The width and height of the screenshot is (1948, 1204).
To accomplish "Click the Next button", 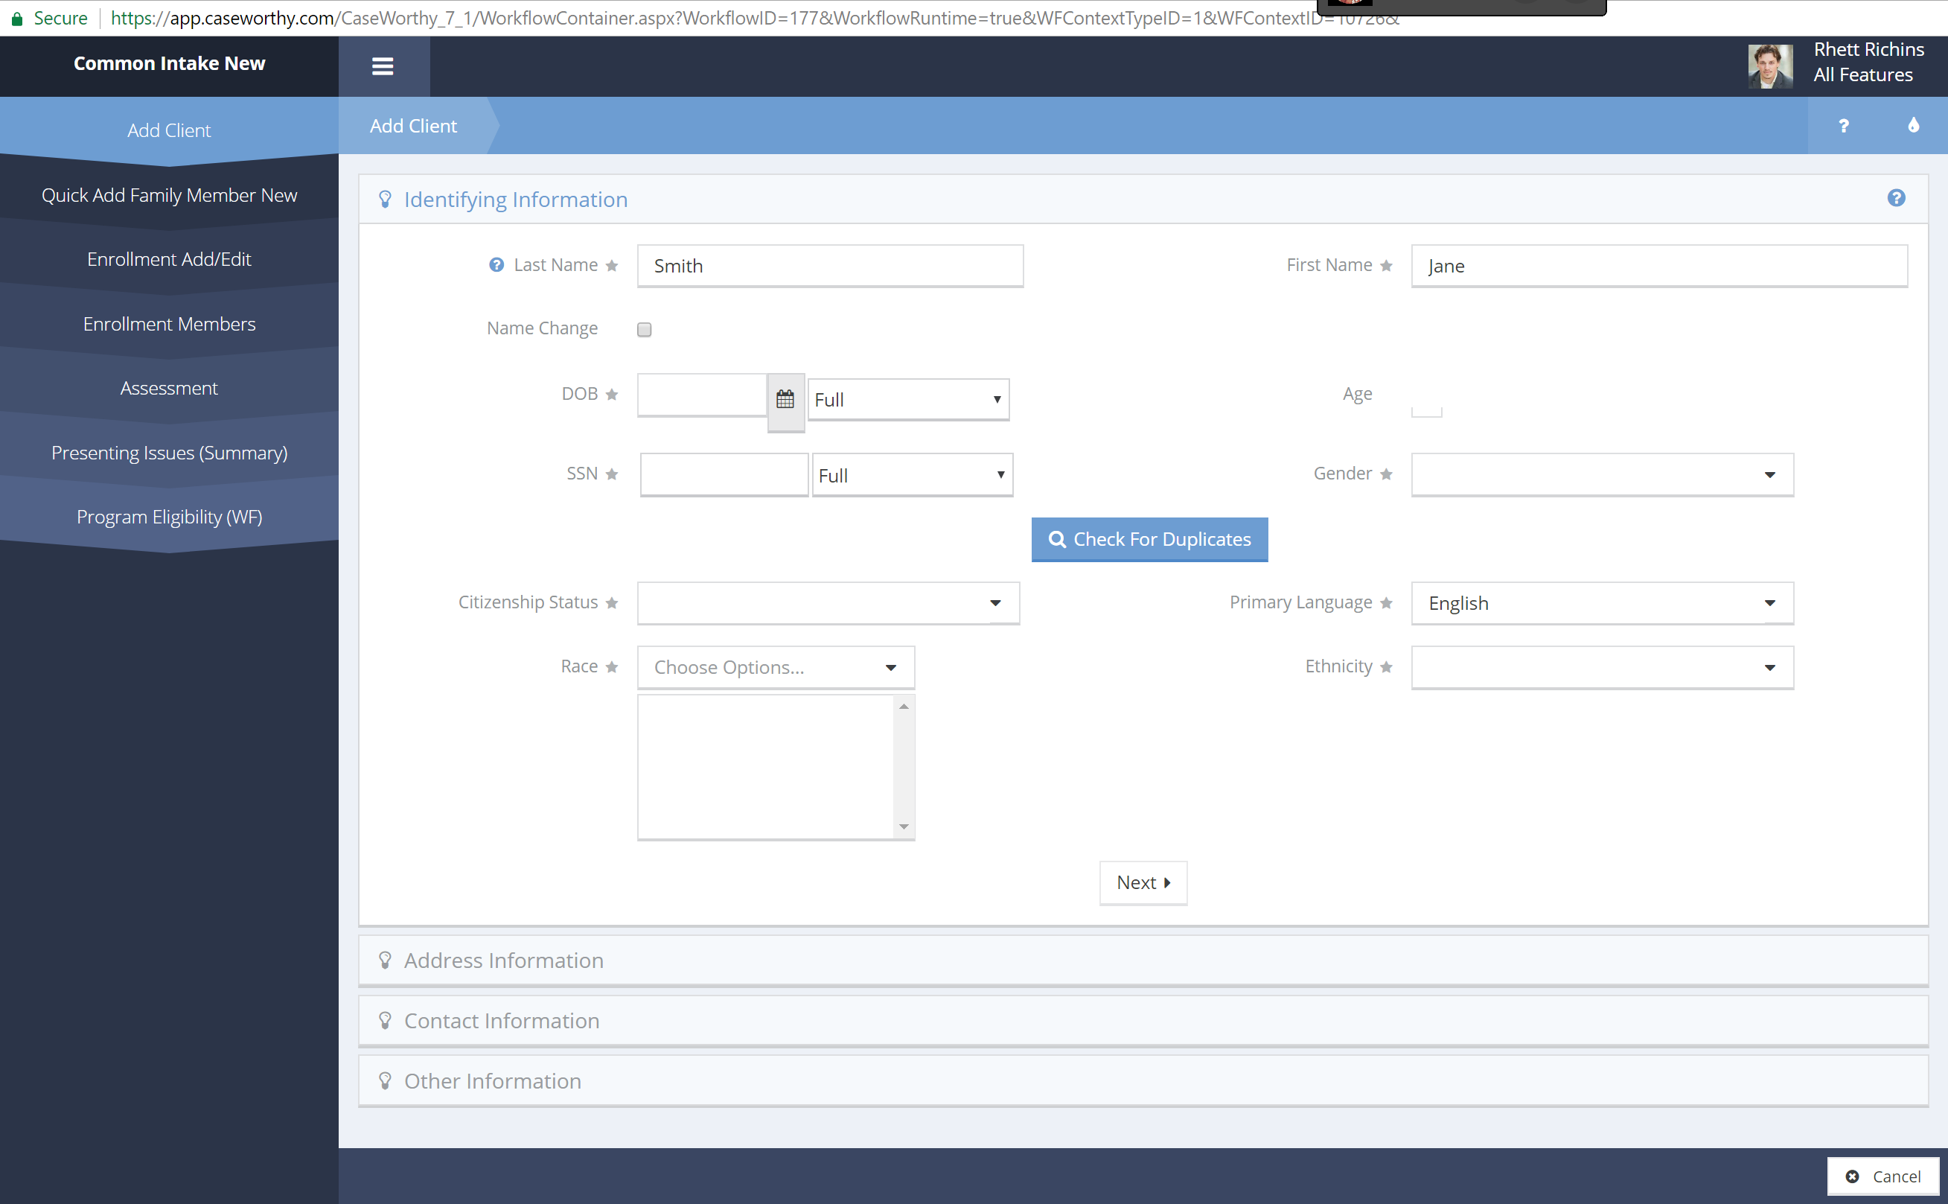I will coord(1143,882).
